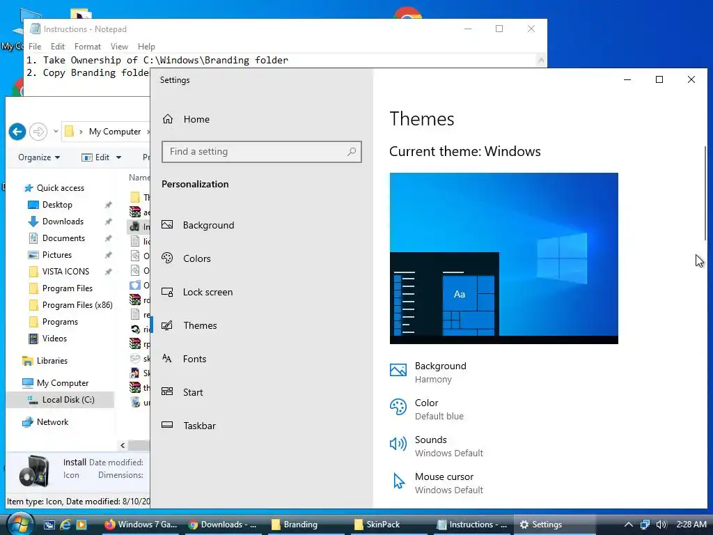Change theme Color (Default blue)
This screenshot has width=713, height=535.
pos(427,409)
